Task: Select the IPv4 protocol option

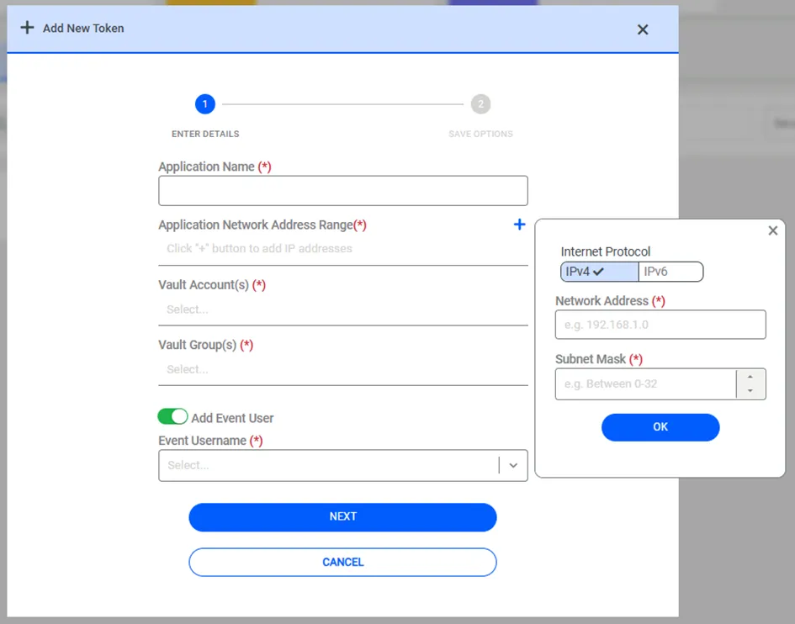Action: (x=599, y=272)
